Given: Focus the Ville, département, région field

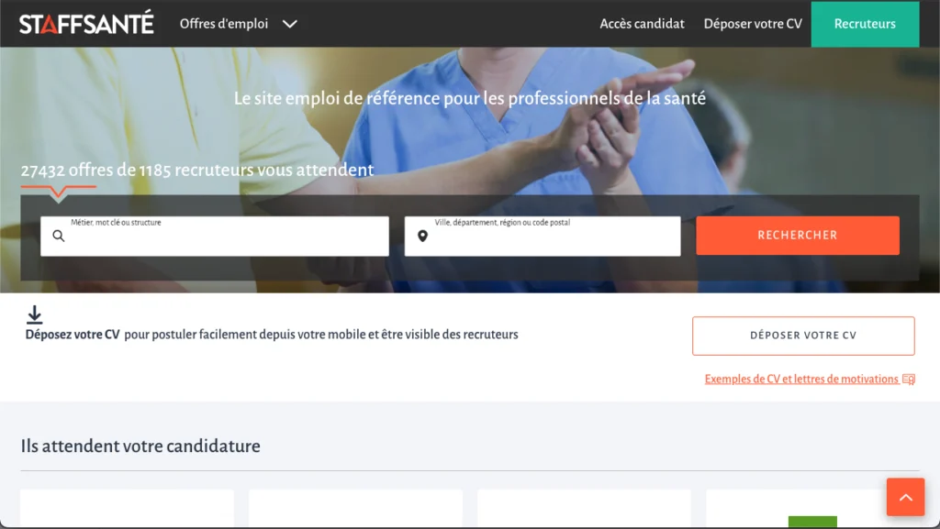Looking at the screenshot, I should coord(543,237).
